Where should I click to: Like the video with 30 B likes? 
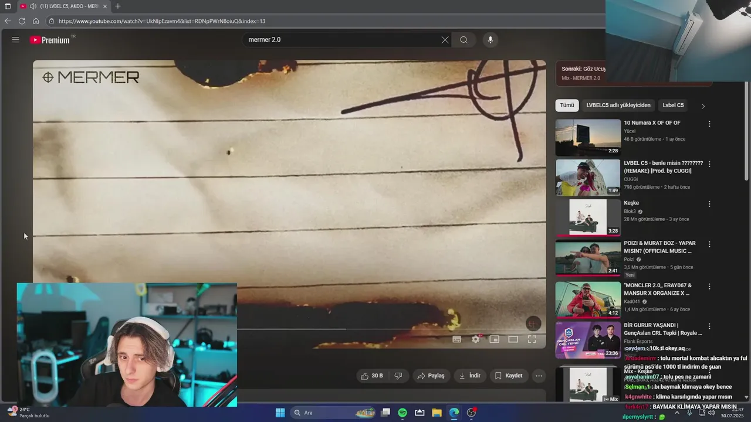pyautogui.click(x=371, y=376)
